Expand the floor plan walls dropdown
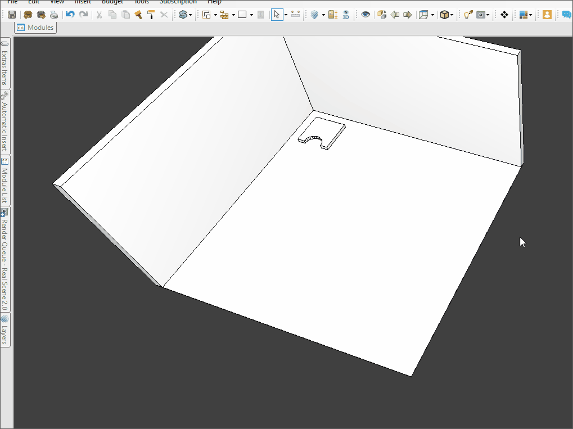The image size is (573, 429). point(215,15)
